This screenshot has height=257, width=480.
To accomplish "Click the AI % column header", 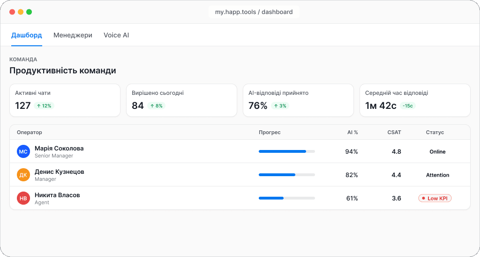I will [x=352, y=132].
